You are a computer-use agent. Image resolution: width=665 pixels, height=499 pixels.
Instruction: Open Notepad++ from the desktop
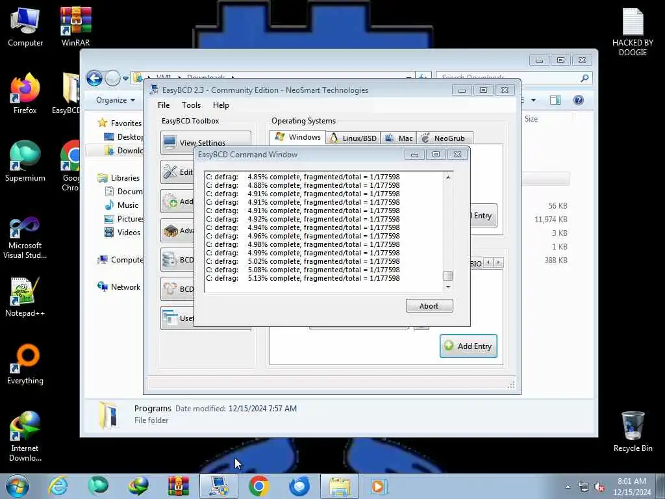(25, 297)
